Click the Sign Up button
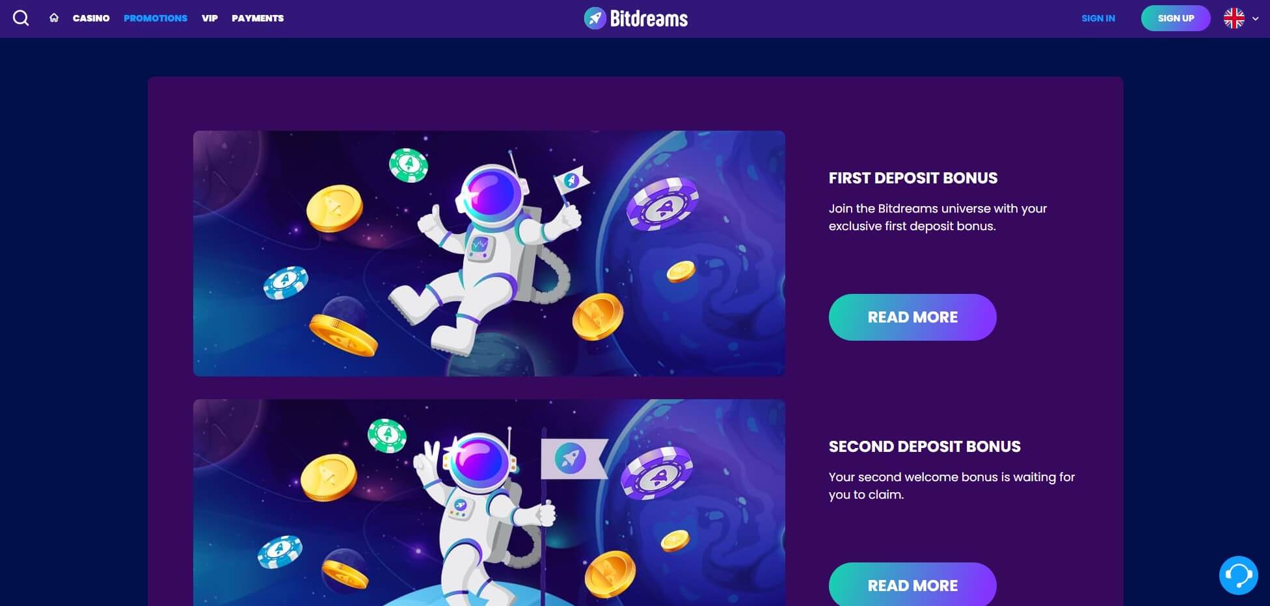 pyautogui.click(x=1176, y=18)
